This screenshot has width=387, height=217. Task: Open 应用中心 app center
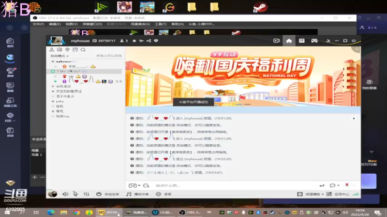338,194
